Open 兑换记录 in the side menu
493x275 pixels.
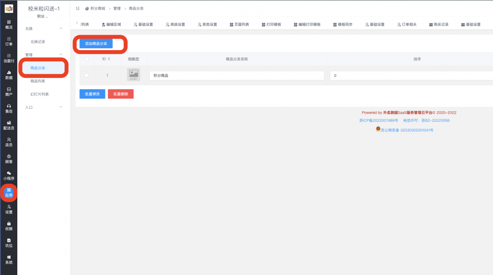(38, 41)
